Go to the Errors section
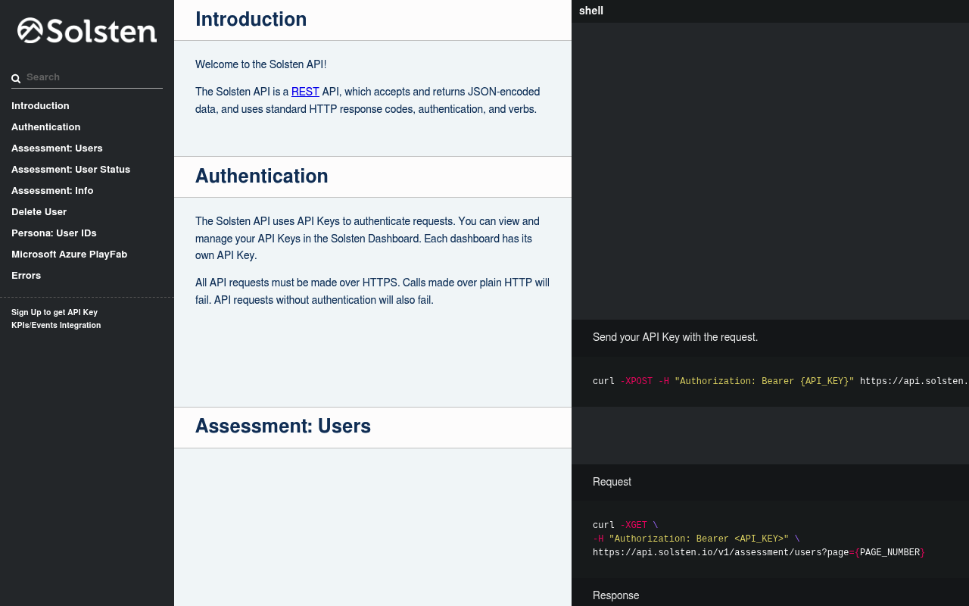 coord(26,276)
